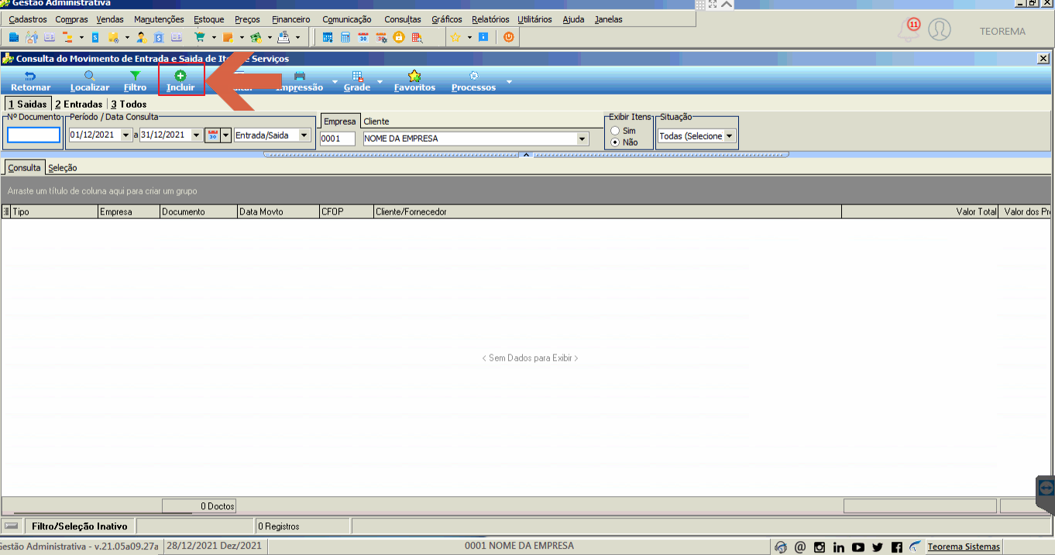This screenshot has width=1055, height=555.
Task: Click the calendar picker icon beside dates
Action: [212, 135]
